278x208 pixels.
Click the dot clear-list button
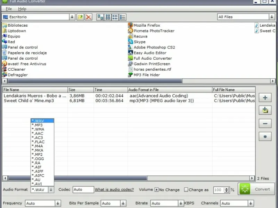265,137
